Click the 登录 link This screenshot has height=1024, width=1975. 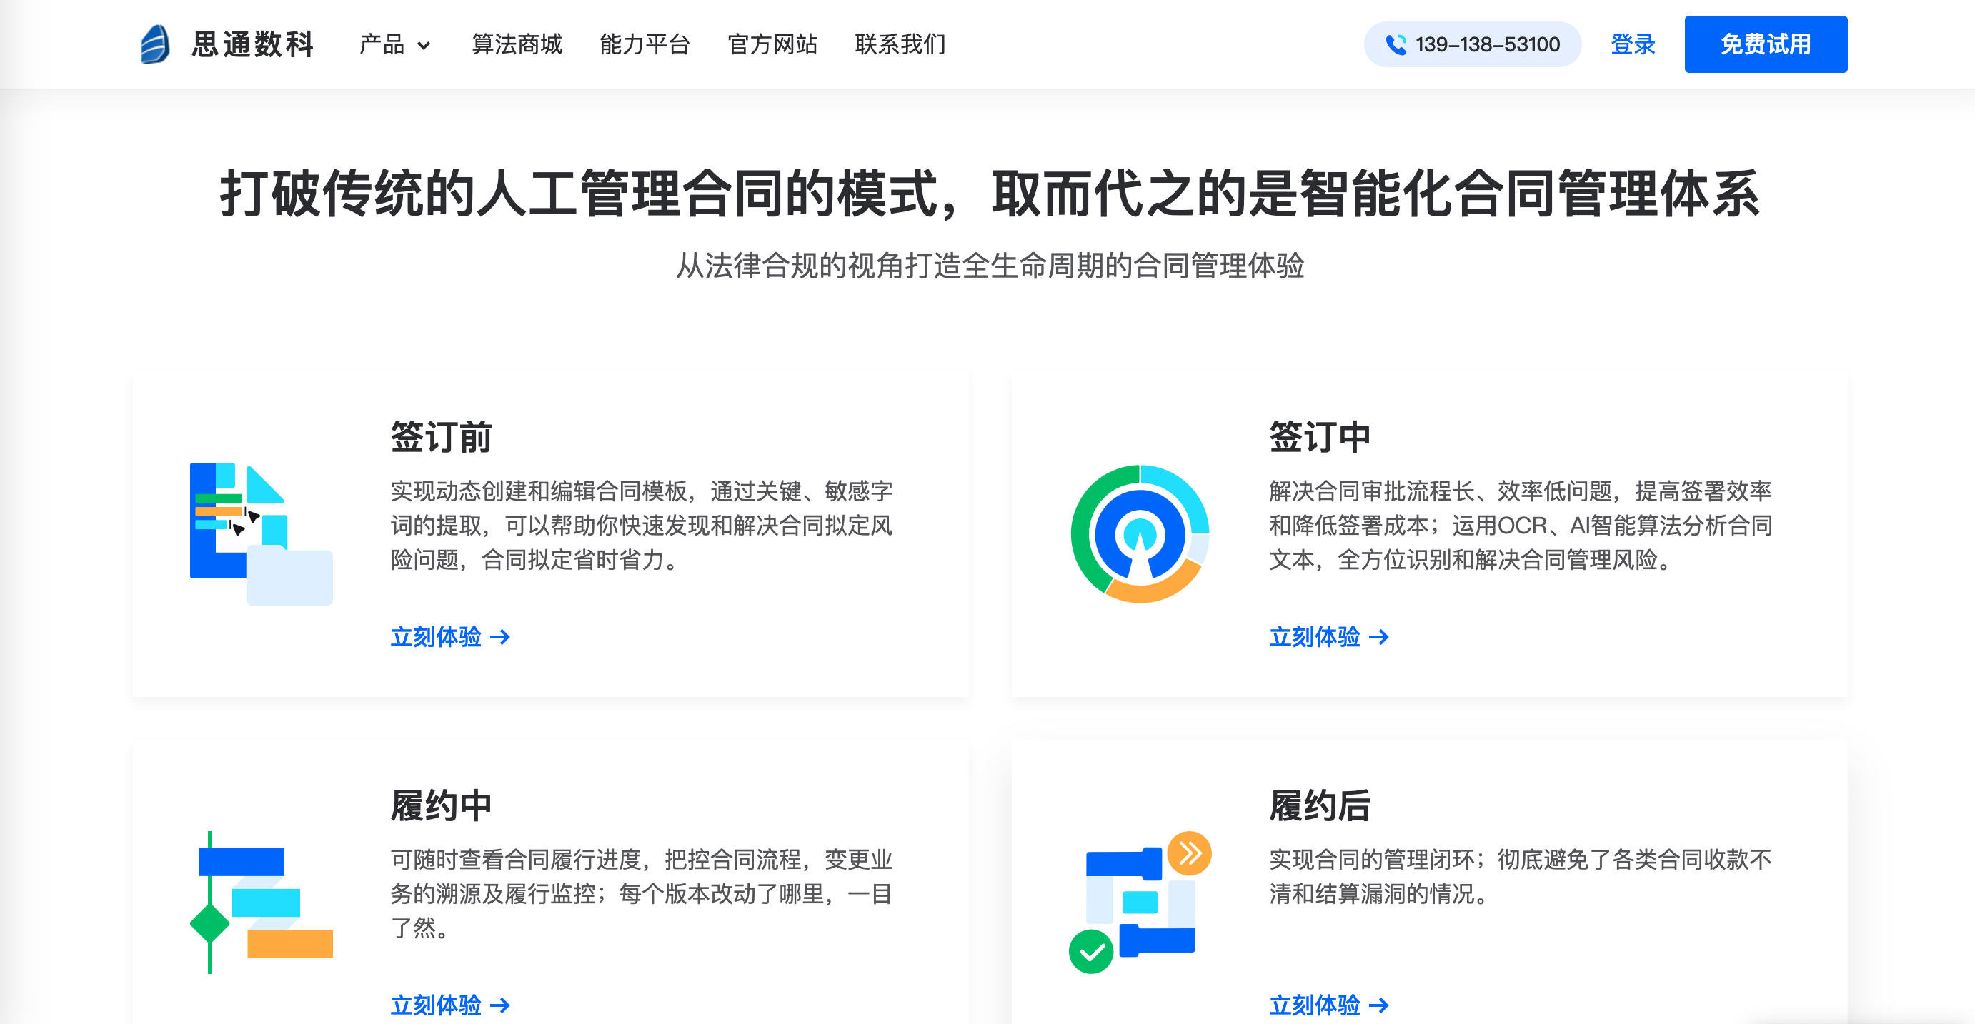(1633, 44)
